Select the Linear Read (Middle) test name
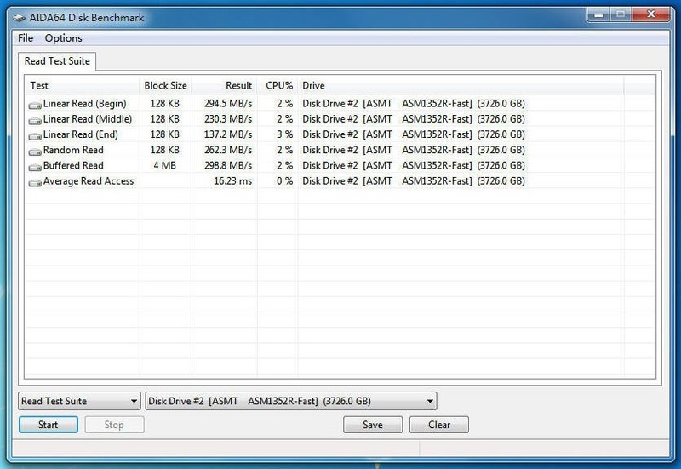The height and width of the screenshot is (469, 681). pos(88,119)
